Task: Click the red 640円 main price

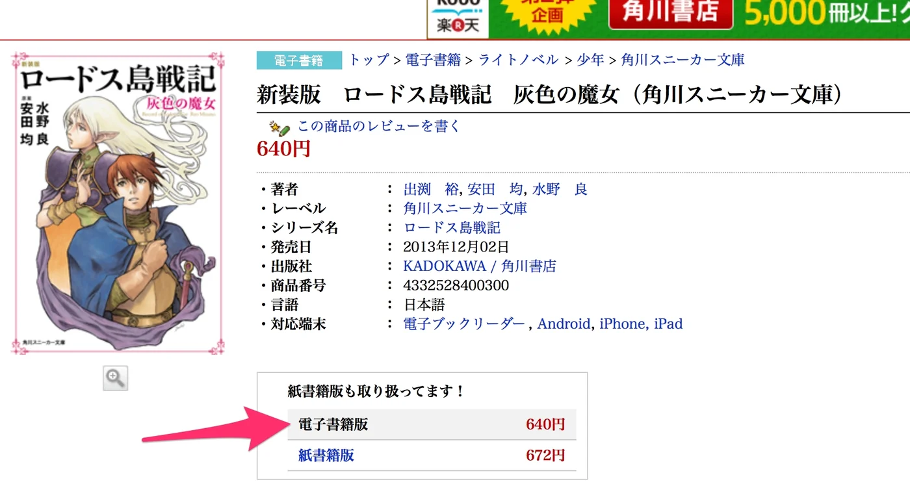Action: 283,149
